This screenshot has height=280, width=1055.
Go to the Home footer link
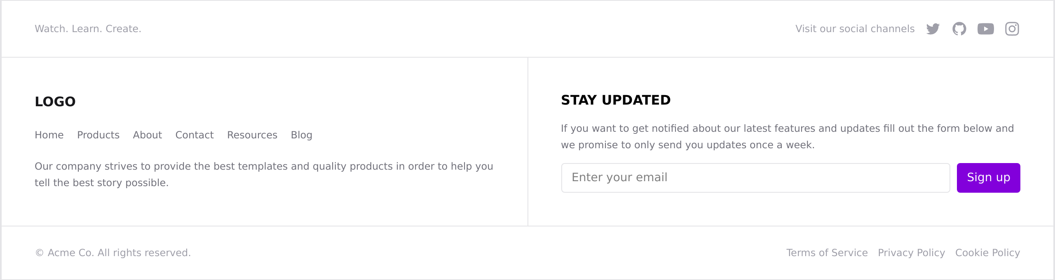49,135
